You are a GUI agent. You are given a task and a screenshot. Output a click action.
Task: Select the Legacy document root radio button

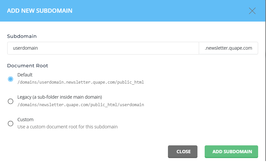click(x=10, y=101)
